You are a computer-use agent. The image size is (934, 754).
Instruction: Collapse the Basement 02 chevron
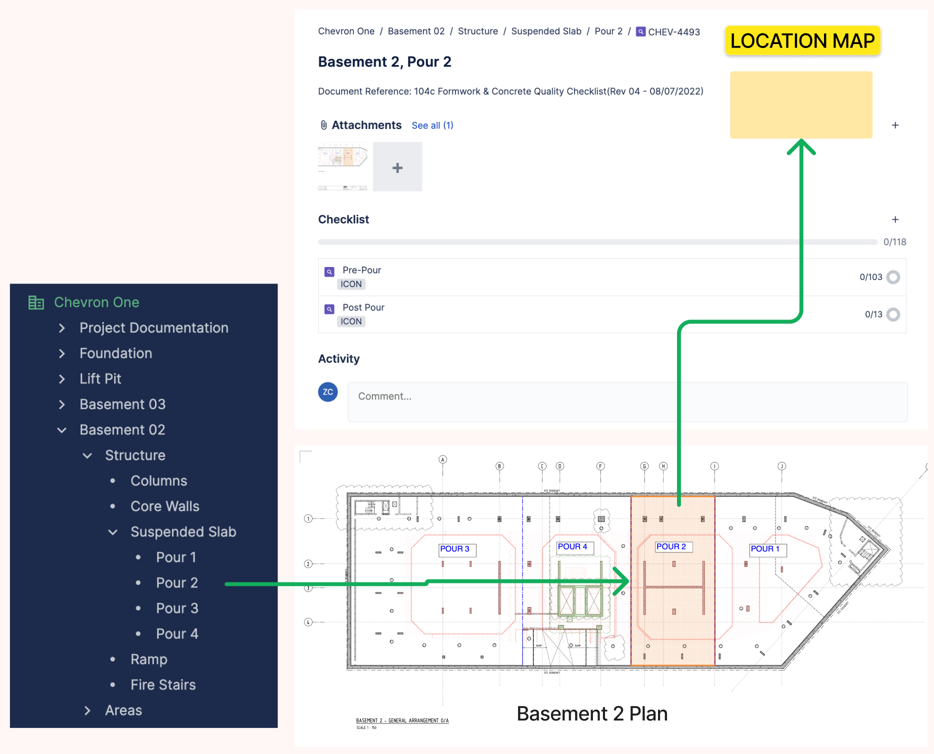point(61,430)
